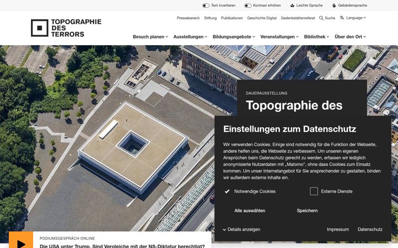Expand the Ausstellungen menu
The height and width of the screenshot is (248, 398).
pos(190,37)
